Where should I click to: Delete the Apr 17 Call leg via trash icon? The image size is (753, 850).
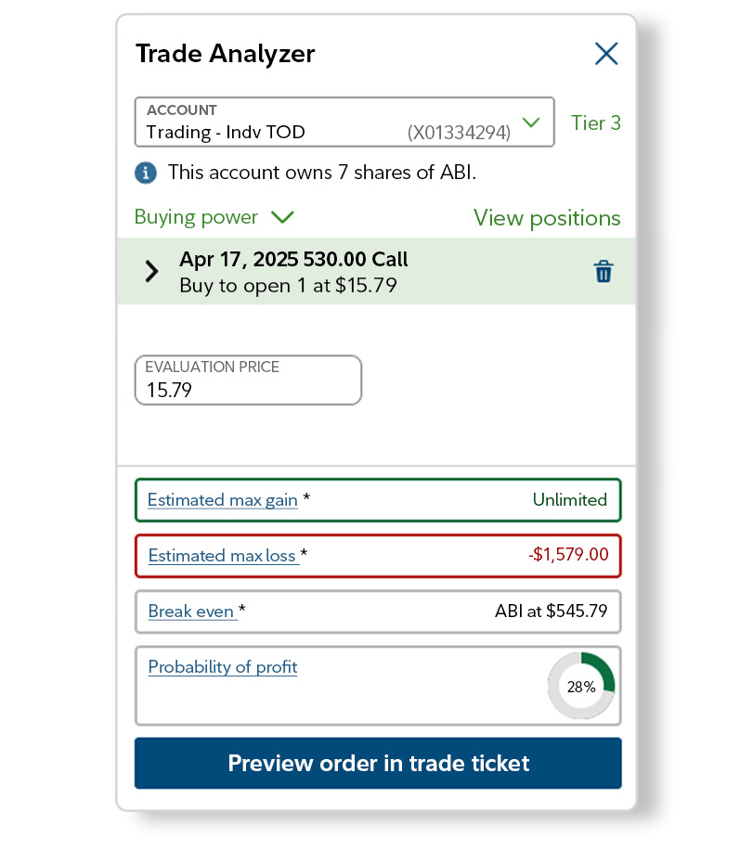pos(604,272)
